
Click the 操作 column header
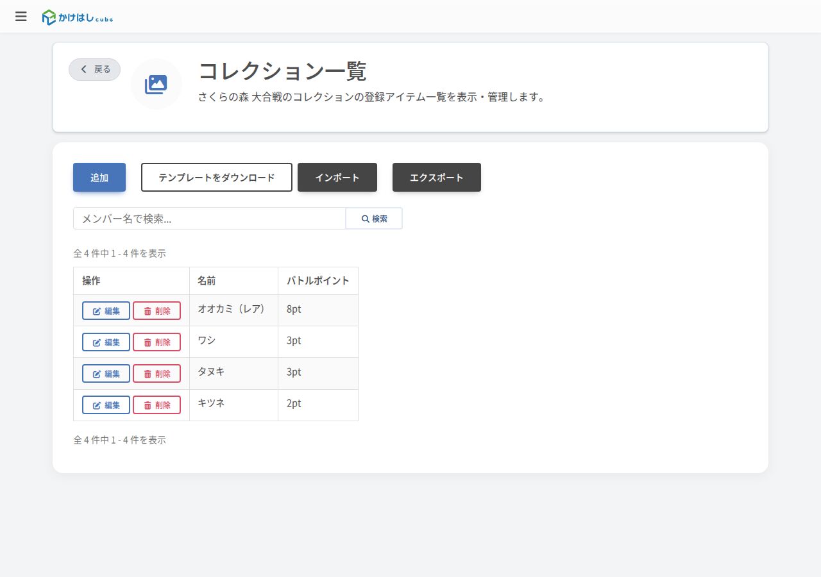[x=131, y=281]
